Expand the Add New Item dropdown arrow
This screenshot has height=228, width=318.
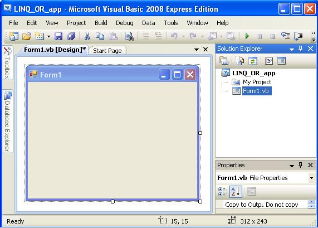point(48,37)
